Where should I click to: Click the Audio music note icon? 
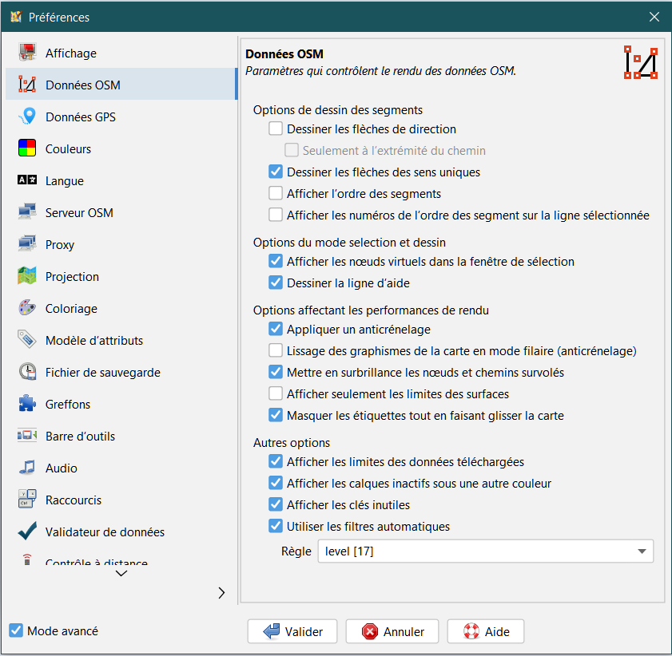pos(27,468)
